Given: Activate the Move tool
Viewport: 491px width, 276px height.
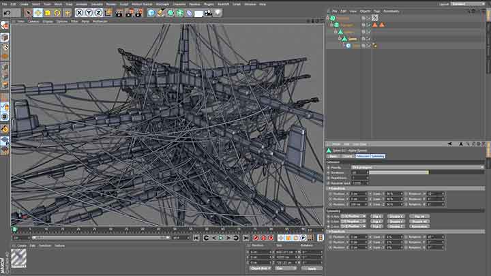Looking at the screenshot, I should tap(38, 13).
